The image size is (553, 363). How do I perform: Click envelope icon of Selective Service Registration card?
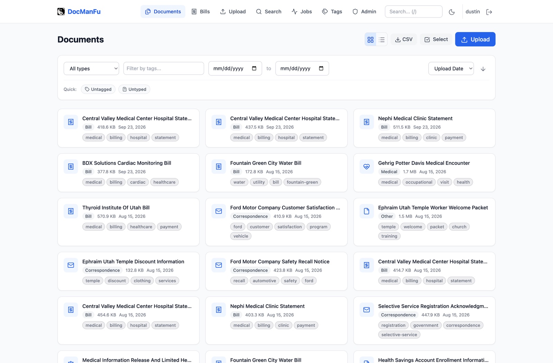tap(367, 310)
